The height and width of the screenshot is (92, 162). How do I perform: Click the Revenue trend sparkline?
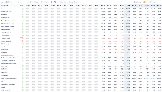click(23, 9)
